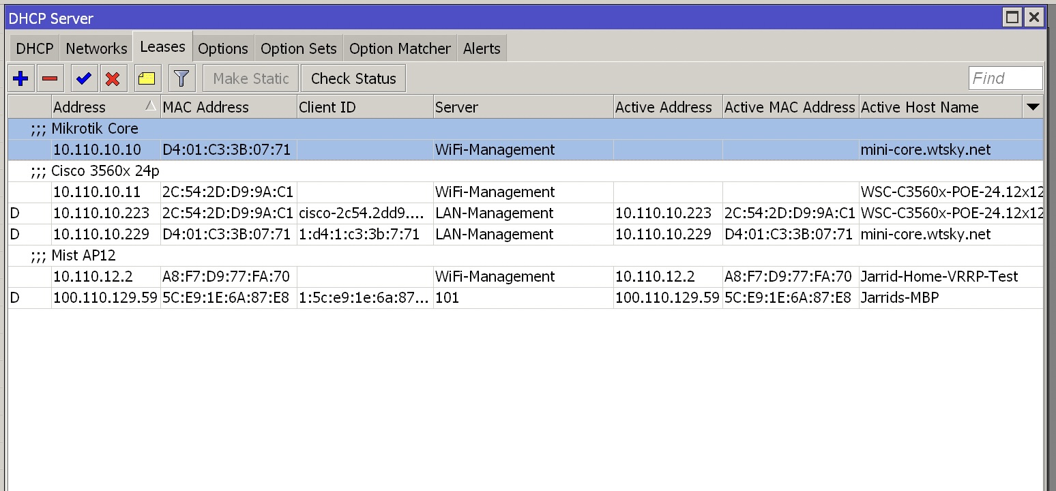Viewport: 1056px width, 491px height.
Task: Run Check Status on the lease
Action: point(353,78)
